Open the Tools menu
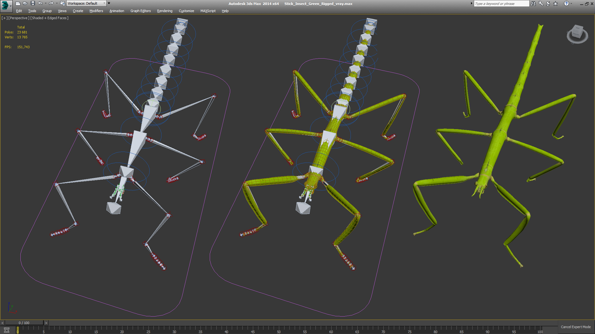 [32, 11]
